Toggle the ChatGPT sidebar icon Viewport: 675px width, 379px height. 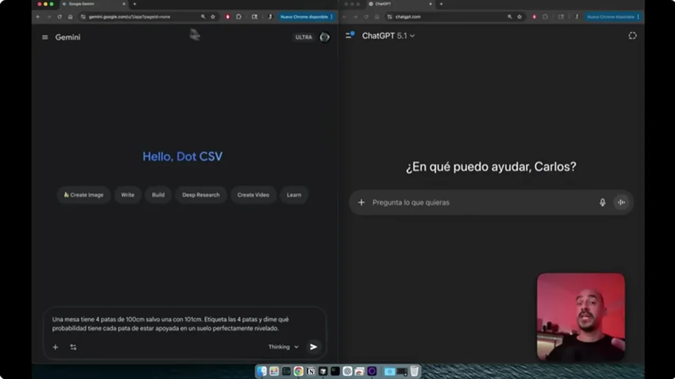pos(350,35)
